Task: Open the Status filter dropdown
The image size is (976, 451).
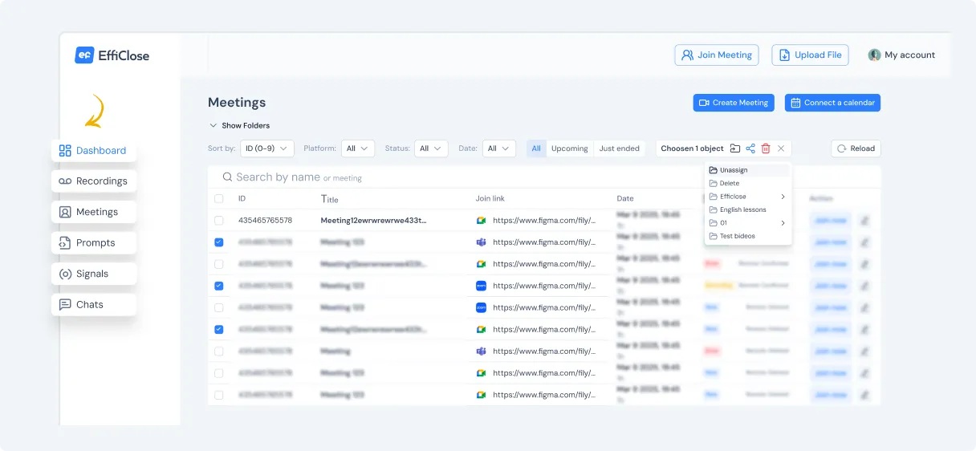Action: [x=431, y=148]
